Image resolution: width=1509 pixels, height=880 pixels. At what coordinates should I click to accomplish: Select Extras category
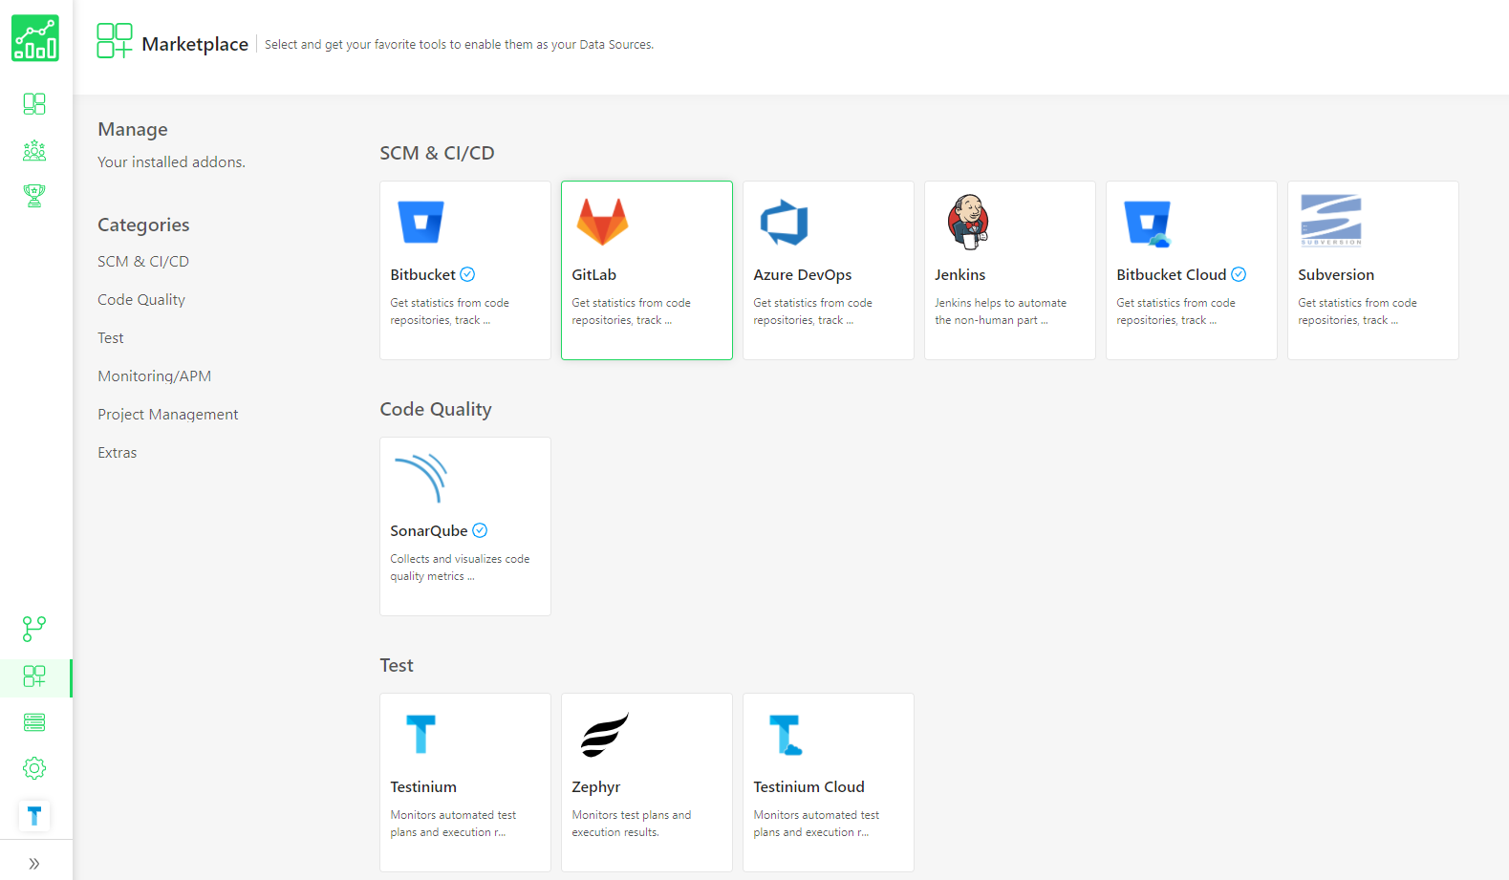[118, 452]
